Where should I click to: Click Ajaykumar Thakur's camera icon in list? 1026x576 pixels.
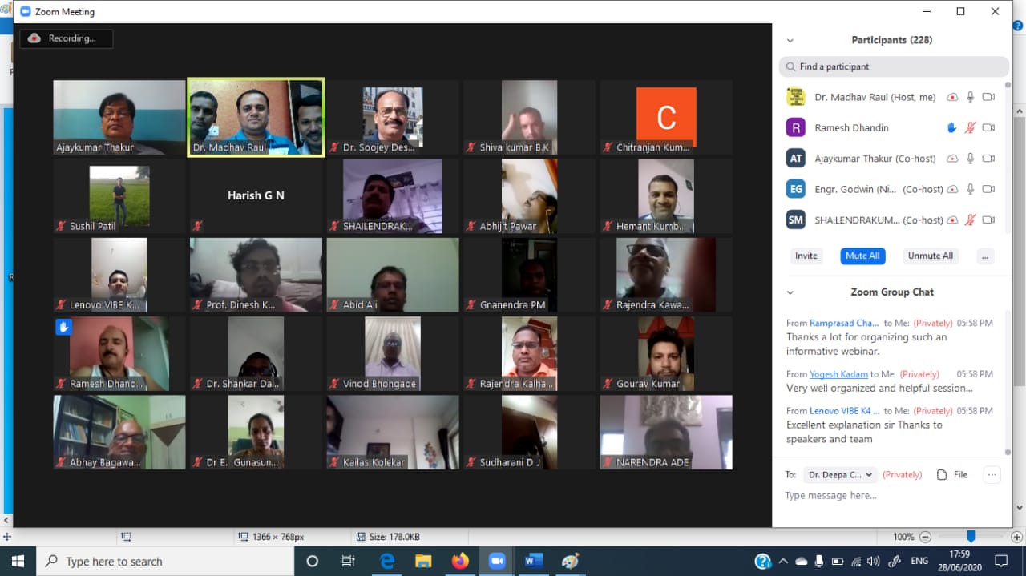coord(988,159)
